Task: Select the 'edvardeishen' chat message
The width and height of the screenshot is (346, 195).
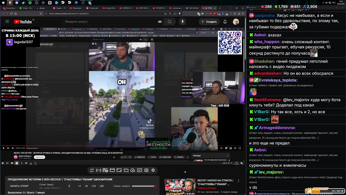Action: 296,73
